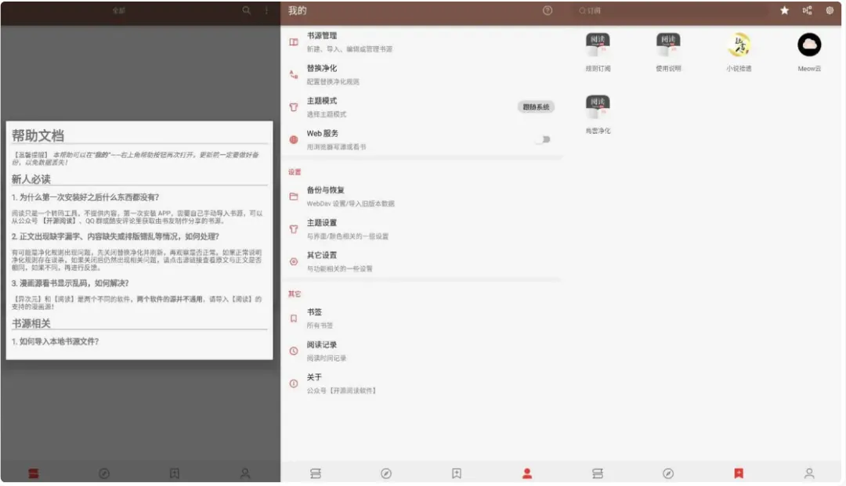846x486 pixels.
Task: Switch to compass discover tab in dimmed panel
Action: click(x=104, y=473)
